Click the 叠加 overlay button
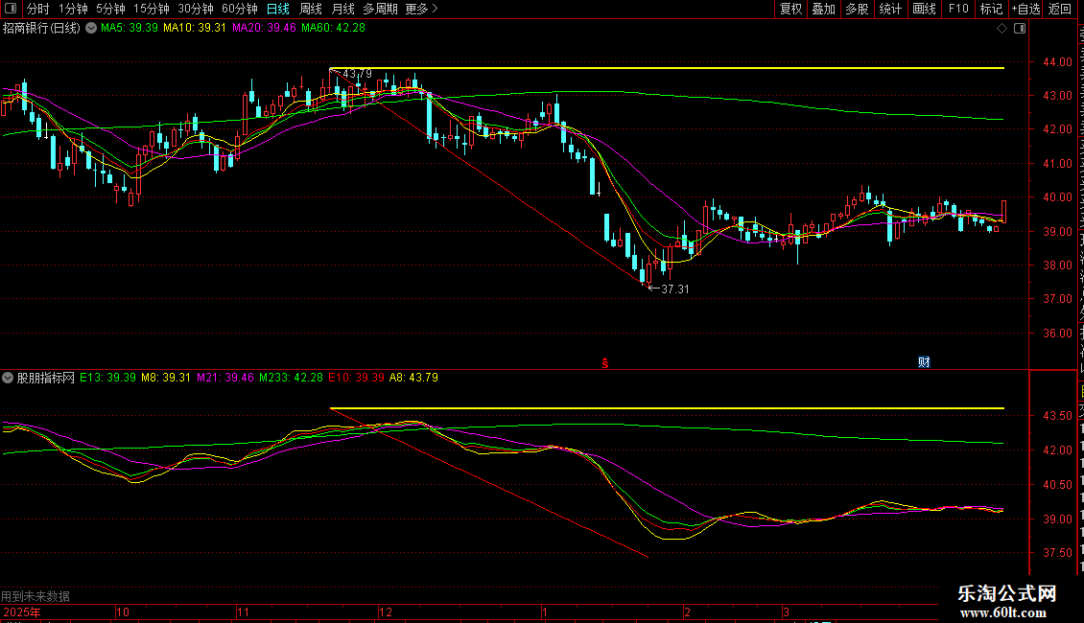Image resolution: width=1084 pixels, height=623 pixels. tap(824, 9)
